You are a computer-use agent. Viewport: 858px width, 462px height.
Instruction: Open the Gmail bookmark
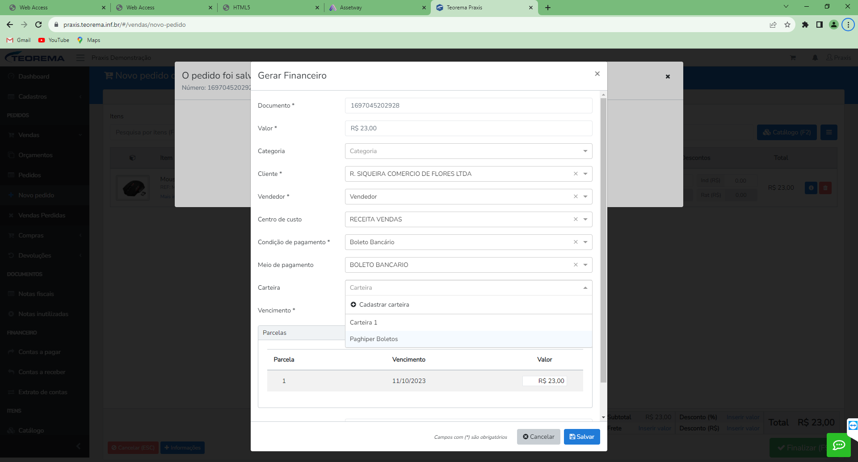[19, 40]
